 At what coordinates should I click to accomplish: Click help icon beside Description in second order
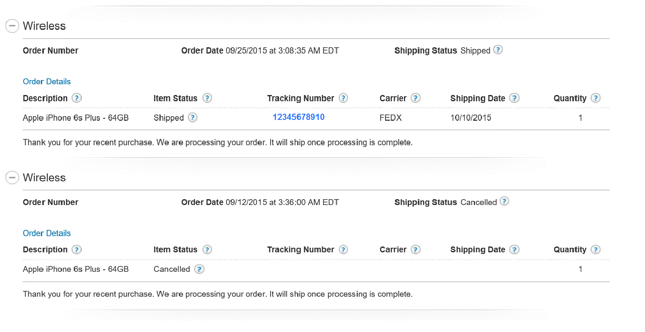[x=76, y=249]
